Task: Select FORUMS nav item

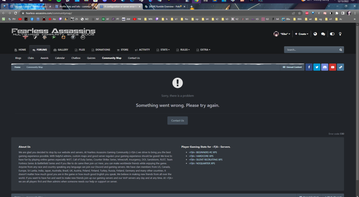Action: point(39,50)
